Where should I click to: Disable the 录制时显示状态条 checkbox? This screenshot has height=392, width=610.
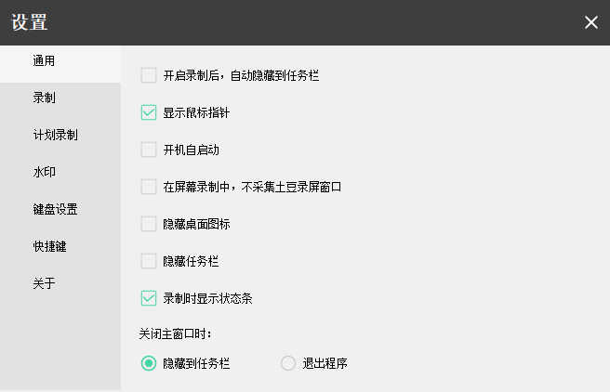point(149,298)
